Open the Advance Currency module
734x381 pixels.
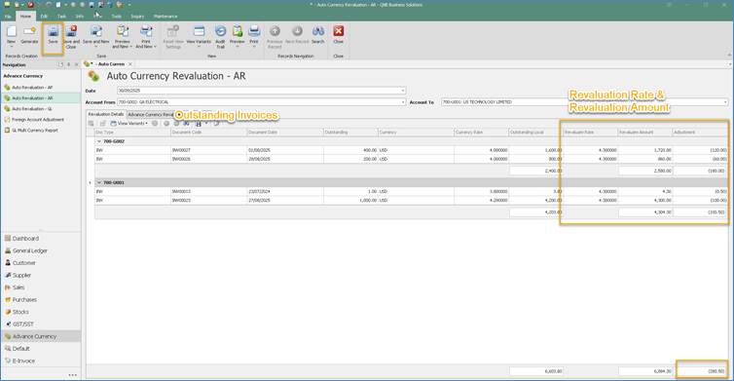[x=34, y=336]
